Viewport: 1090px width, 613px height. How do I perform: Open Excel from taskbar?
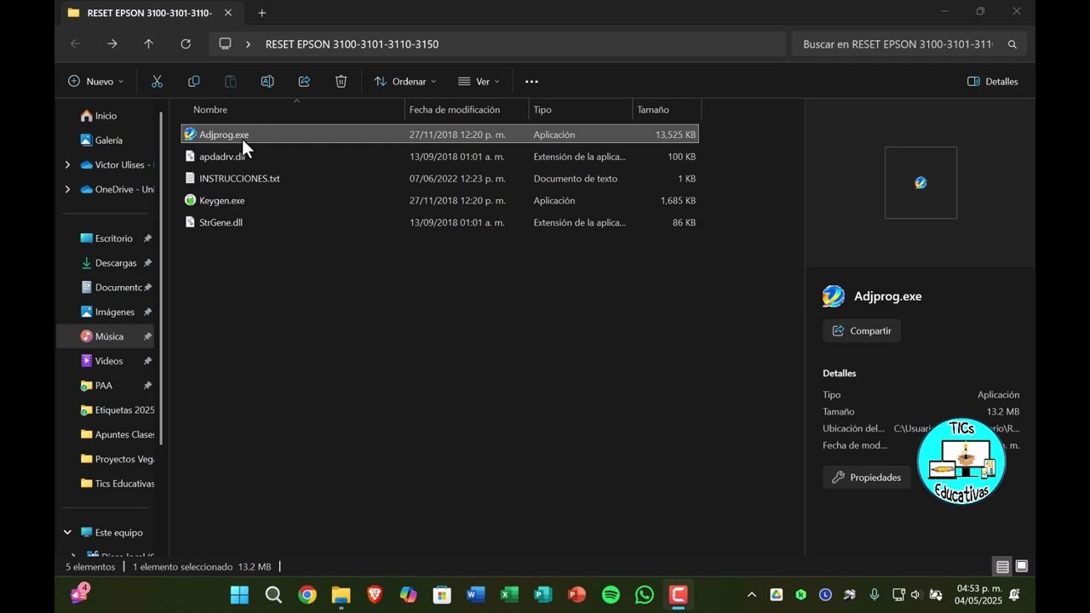(x=509, y=594)
